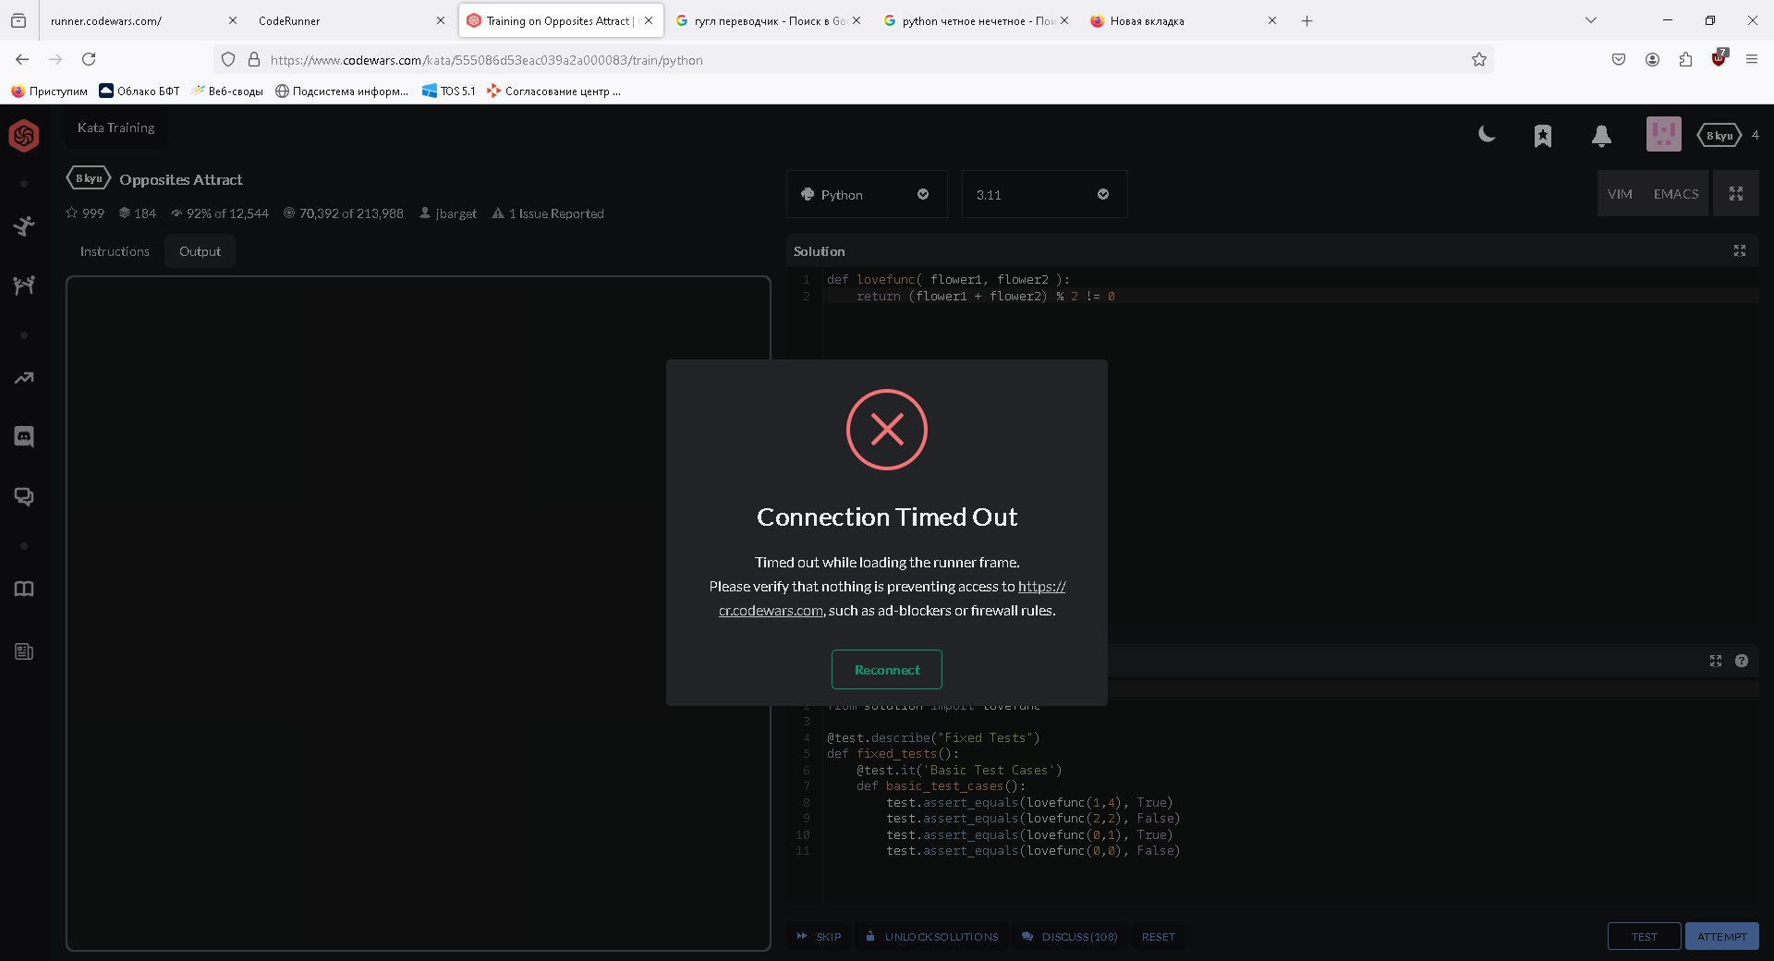Open the cr.codewars.com link in dialog

[x=771, y=611]
